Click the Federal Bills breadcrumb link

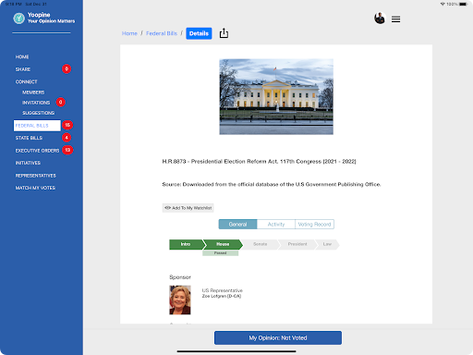coord(162,33)
